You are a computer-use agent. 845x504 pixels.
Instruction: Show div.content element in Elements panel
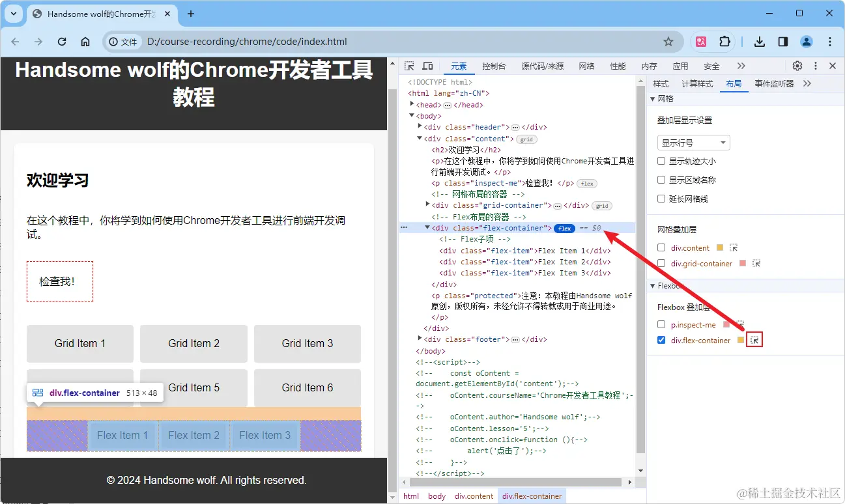tap(734, 247)
